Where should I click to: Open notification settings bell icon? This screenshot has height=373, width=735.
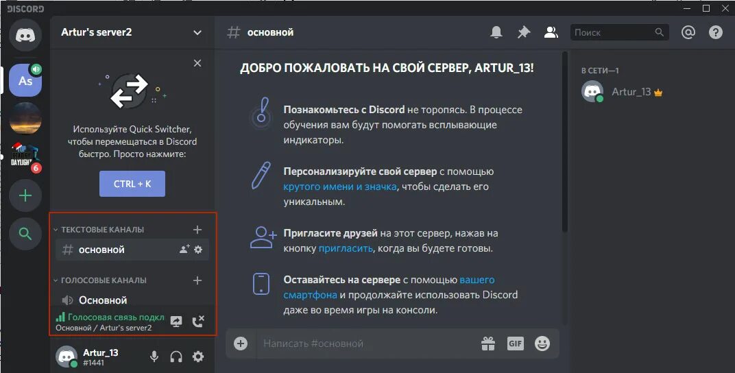pyautogui.click(x=496, y=32)
